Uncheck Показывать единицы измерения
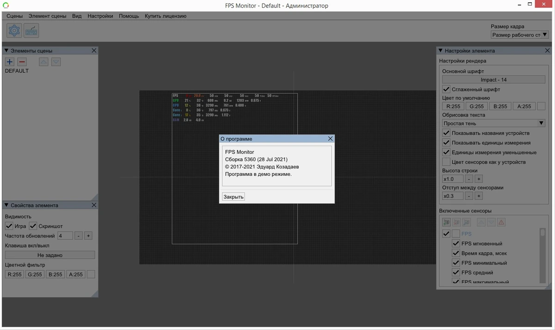The width and height of the screenshot is (555, 330). pos(446,143)
